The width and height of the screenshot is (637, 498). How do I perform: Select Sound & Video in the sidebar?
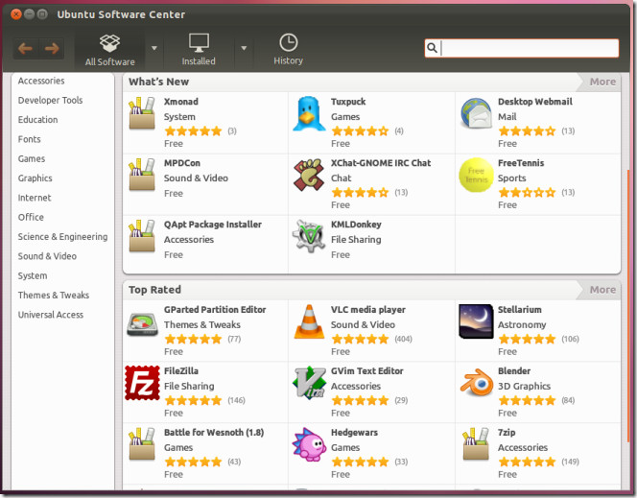[x=47, y=256]
